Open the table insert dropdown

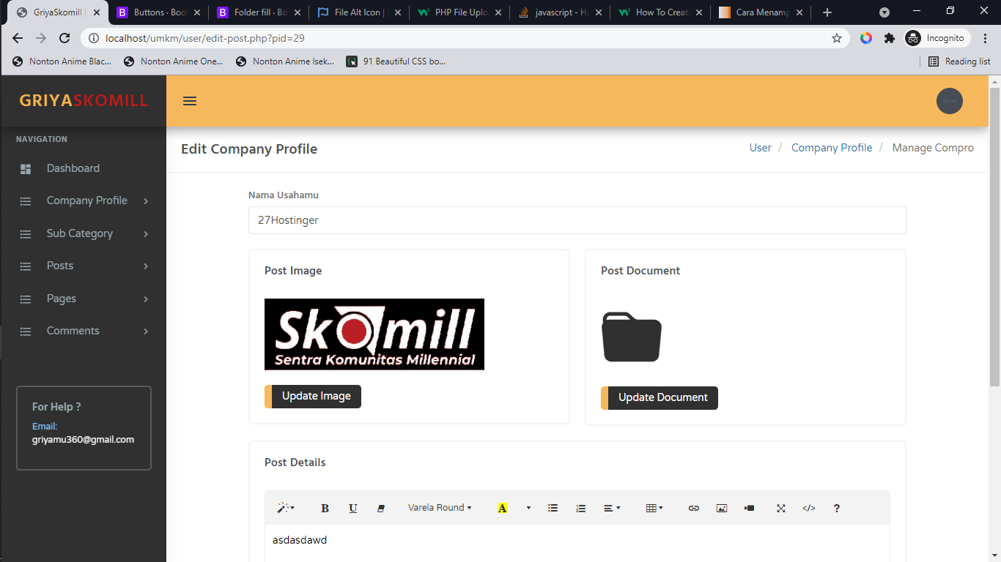[x=654, y=508]
